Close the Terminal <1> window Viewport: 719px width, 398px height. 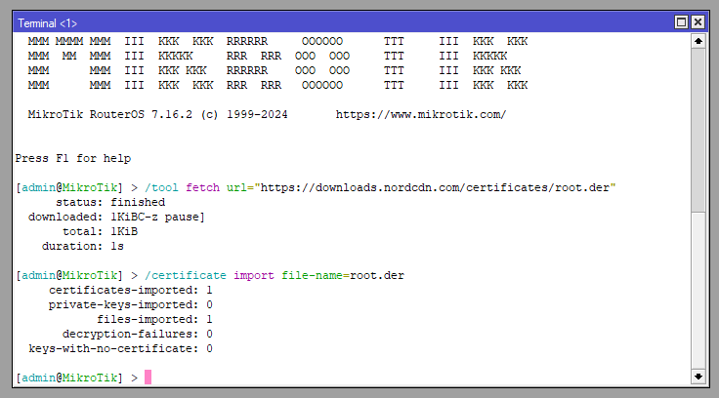(698, 22)
